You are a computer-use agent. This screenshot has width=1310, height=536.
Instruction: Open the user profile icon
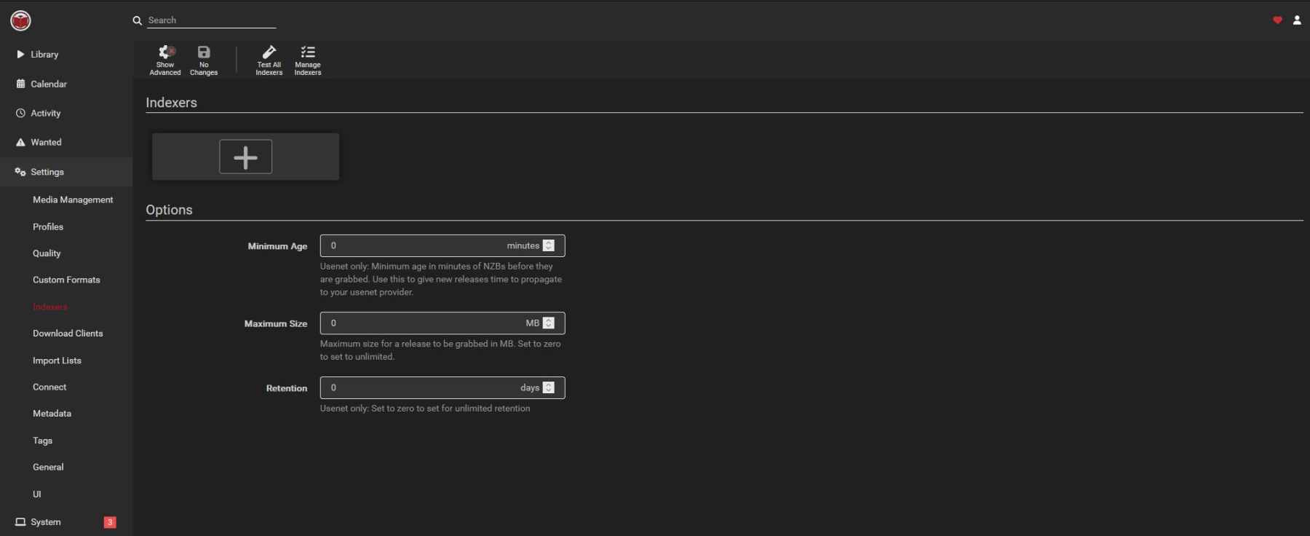[1297, 20]
